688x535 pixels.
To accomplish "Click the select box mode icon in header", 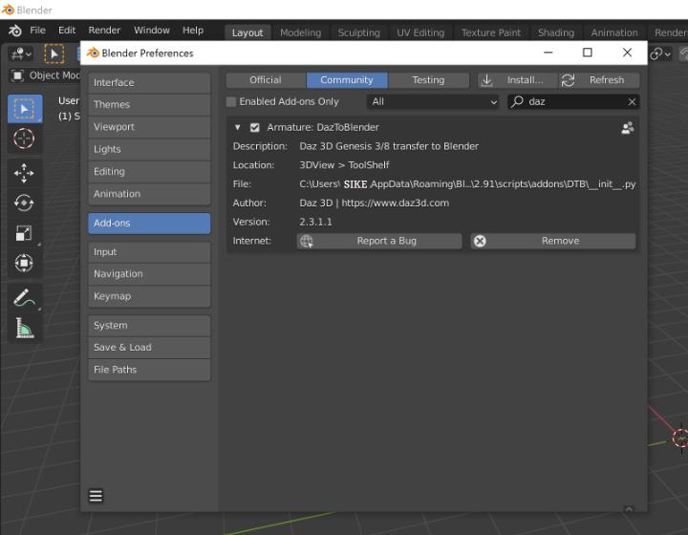I will click(x=54, y=53).
